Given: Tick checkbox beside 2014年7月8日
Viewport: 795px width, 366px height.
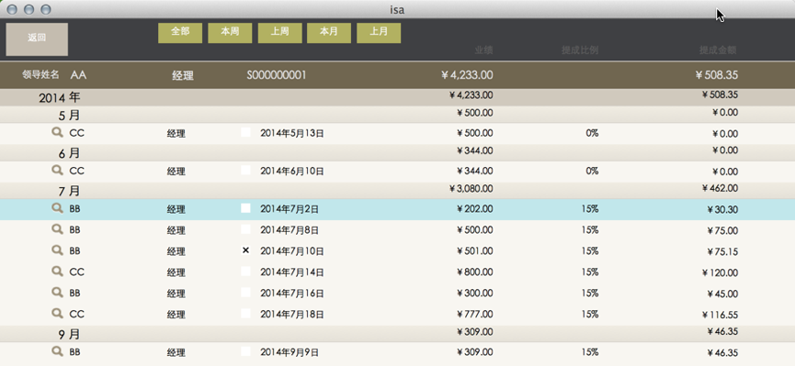Looking at the screenshot, I should [x=246, y=229].
